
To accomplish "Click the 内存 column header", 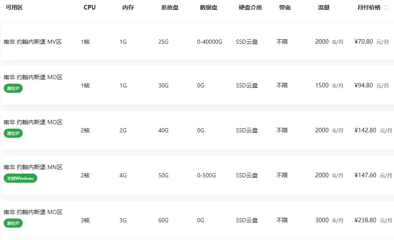I will [128, 8].
